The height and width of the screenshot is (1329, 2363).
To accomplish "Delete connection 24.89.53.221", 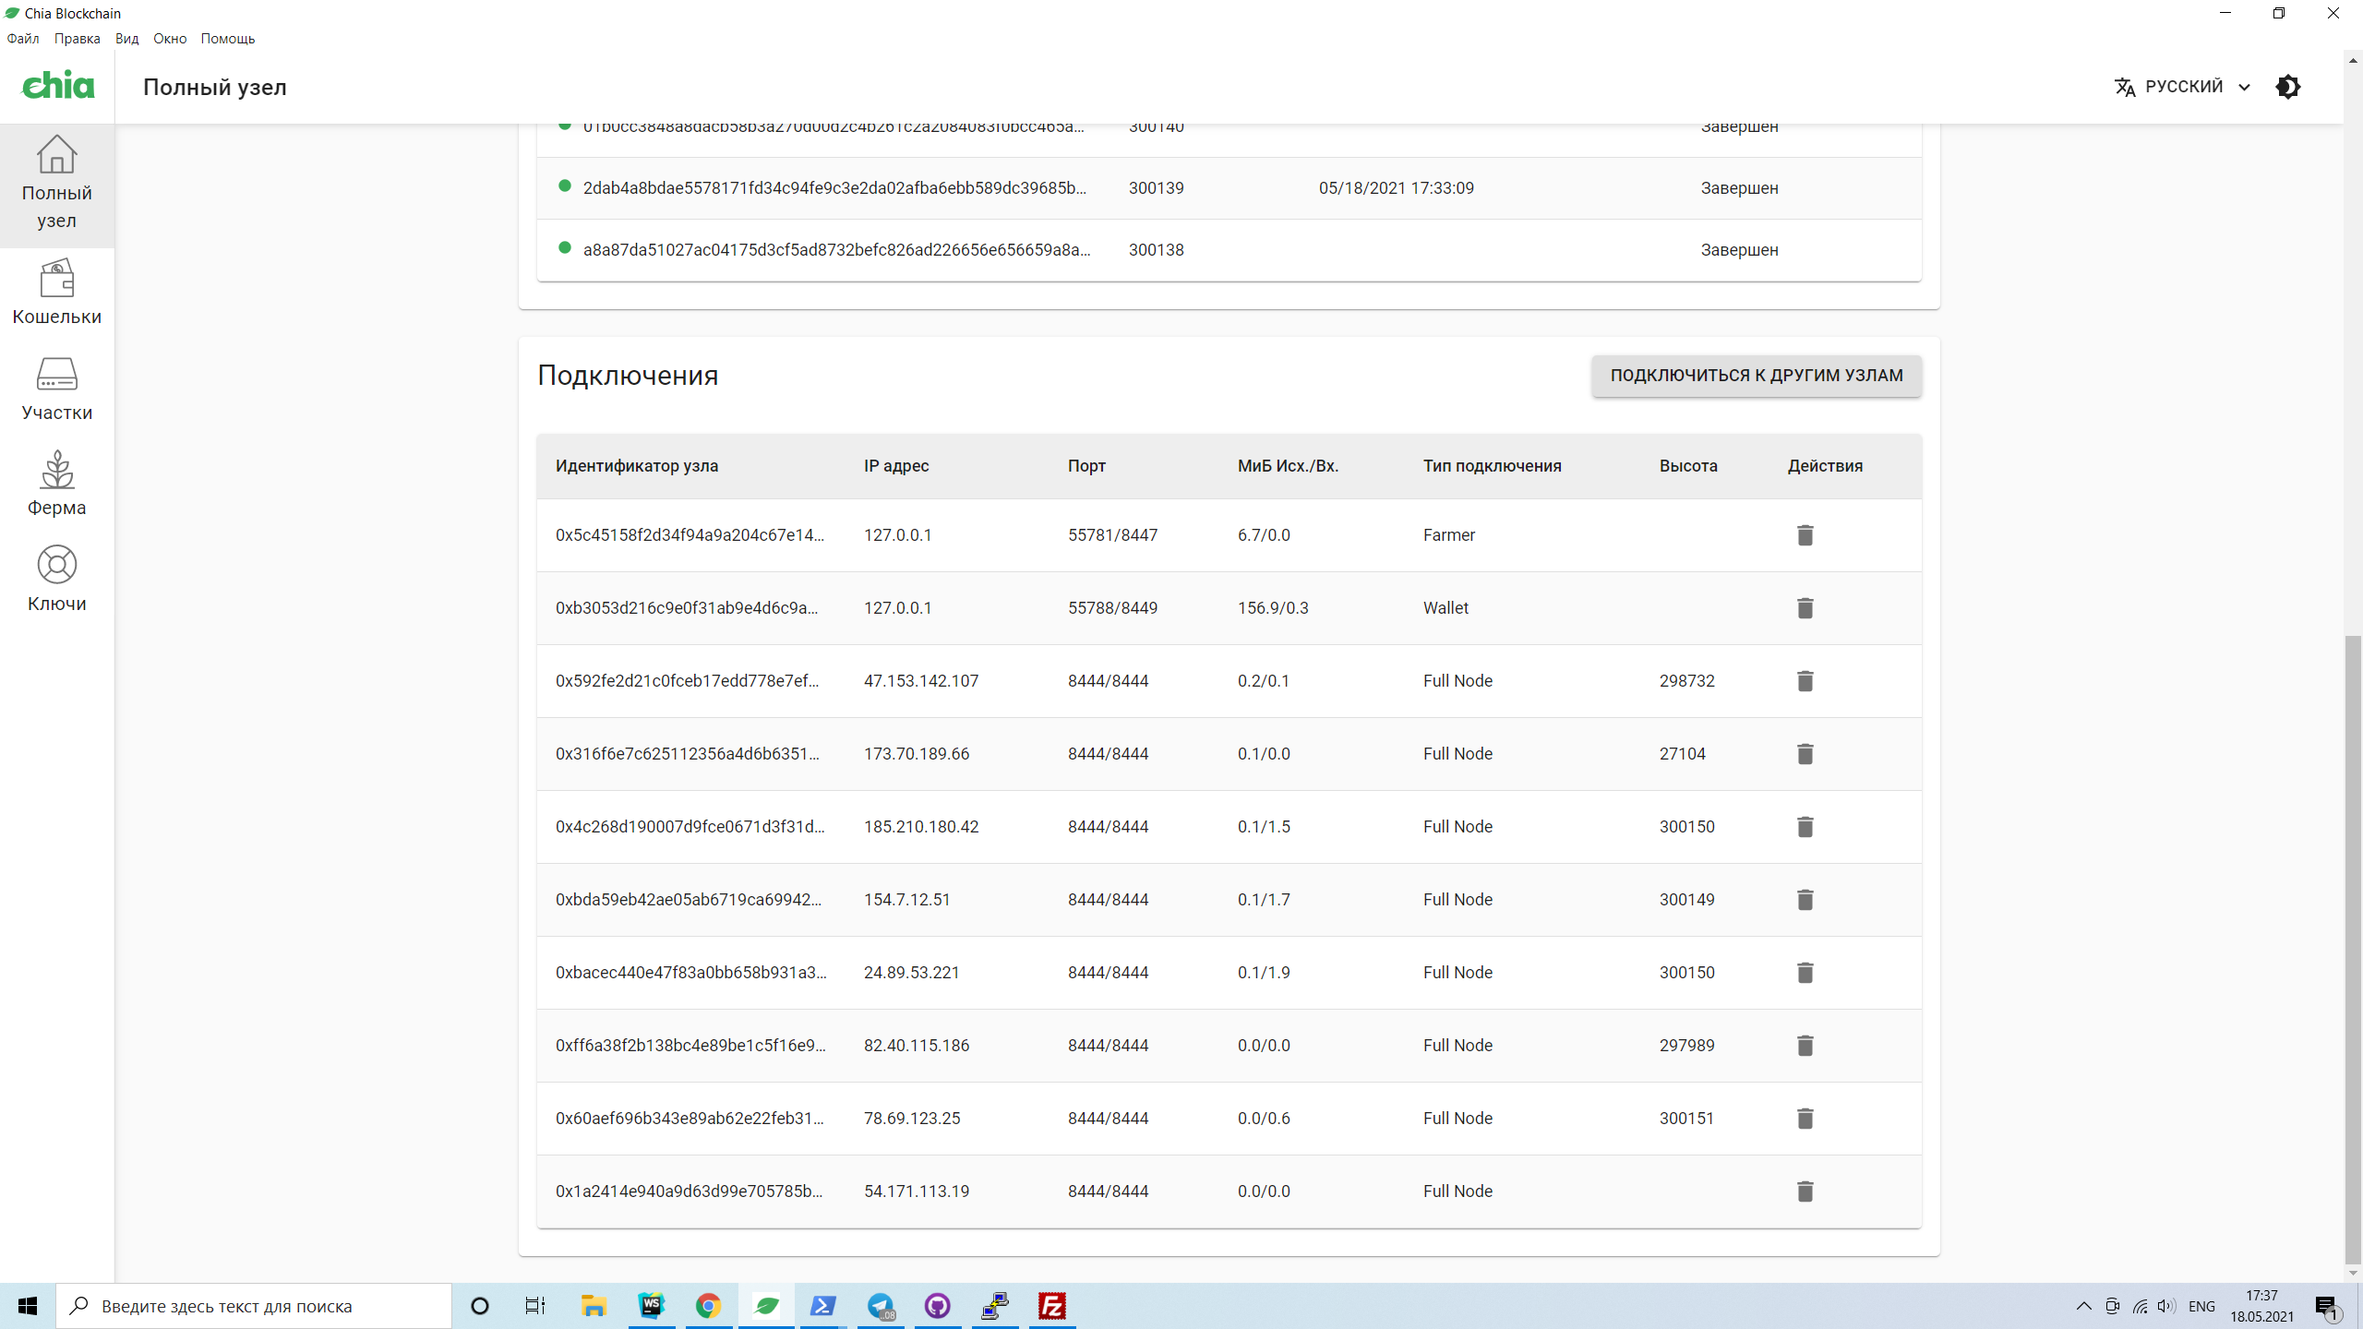I will click(1805, 973).
